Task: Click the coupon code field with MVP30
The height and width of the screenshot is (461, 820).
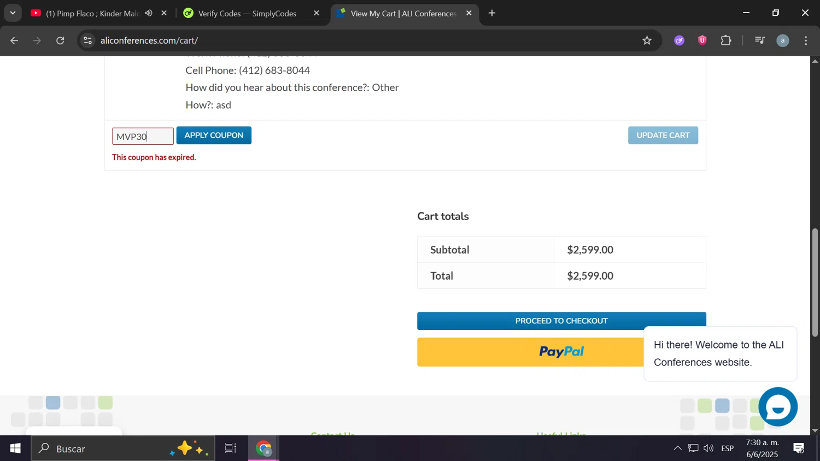Action: click(143, 137)
